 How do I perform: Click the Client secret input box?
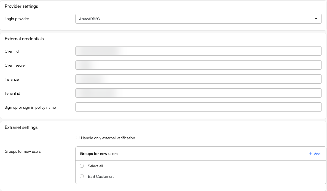[199, 65]
